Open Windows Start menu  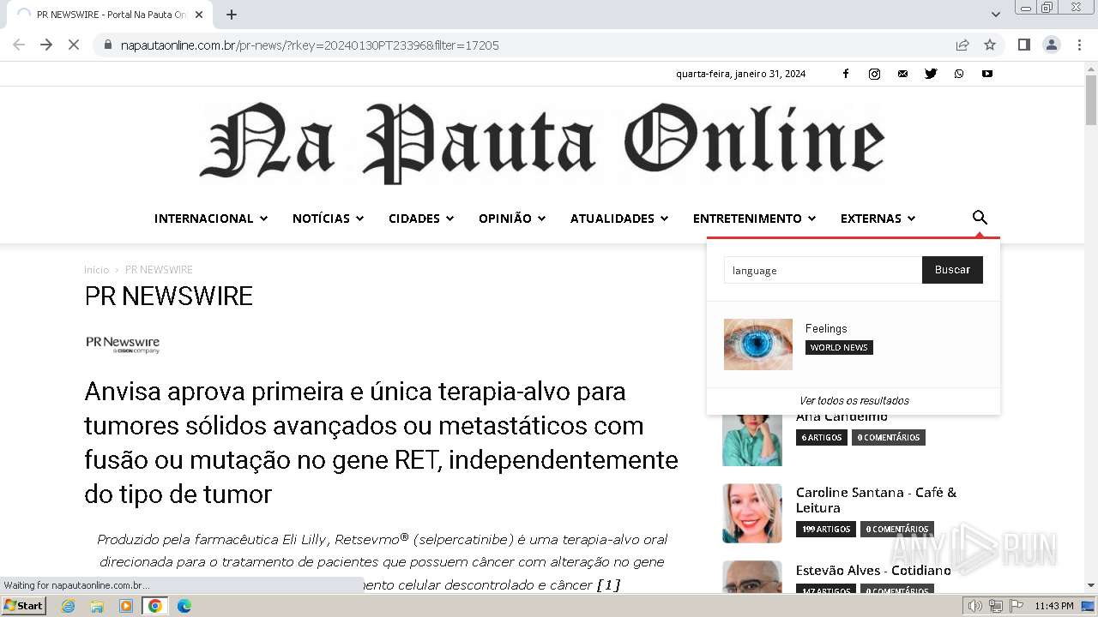point(24,606)
